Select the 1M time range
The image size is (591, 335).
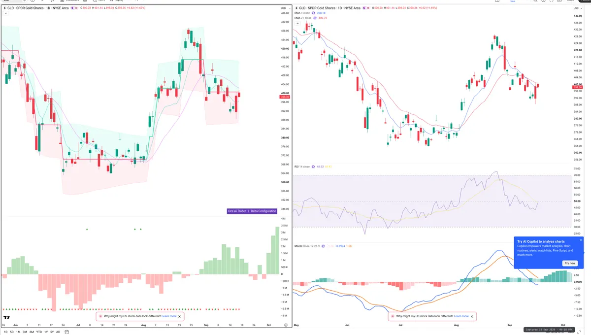tap(18, 332)
